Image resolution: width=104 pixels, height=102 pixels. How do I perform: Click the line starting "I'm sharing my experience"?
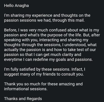point(47,16)
